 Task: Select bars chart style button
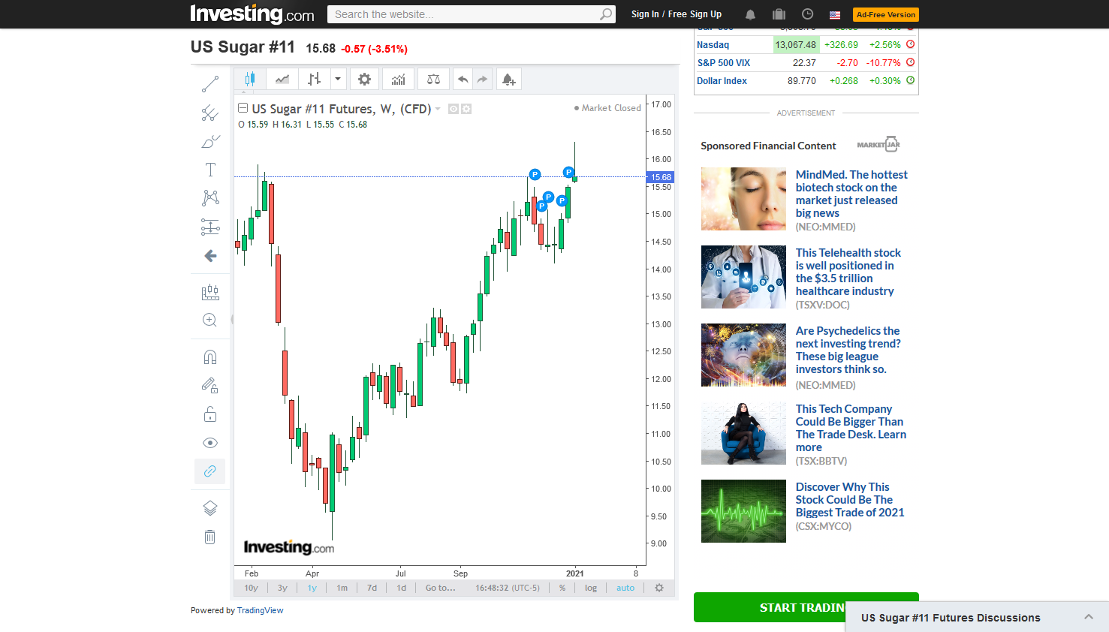click(315, 79)
